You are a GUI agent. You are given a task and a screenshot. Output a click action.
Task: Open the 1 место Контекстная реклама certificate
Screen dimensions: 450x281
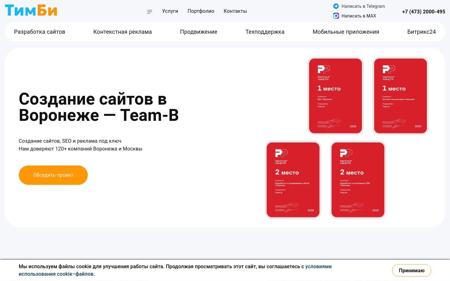(x=401, y=96)
